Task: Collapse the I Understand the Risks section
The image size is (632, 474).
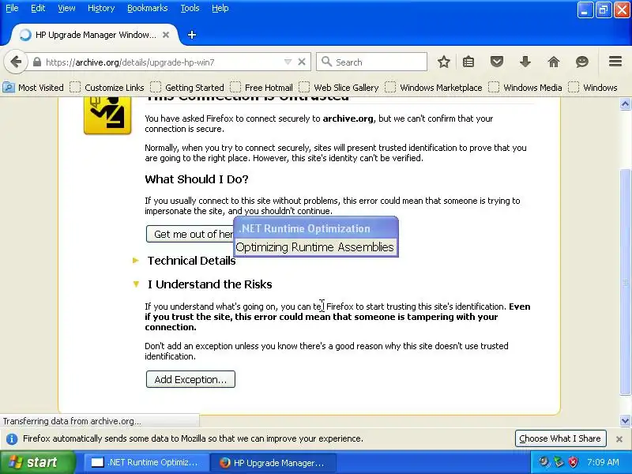Action: click(x=202, y=284)
